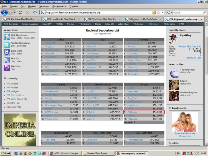
Task: Launch Metrivia from its purple question-mark icon
Action: [7, 68]
